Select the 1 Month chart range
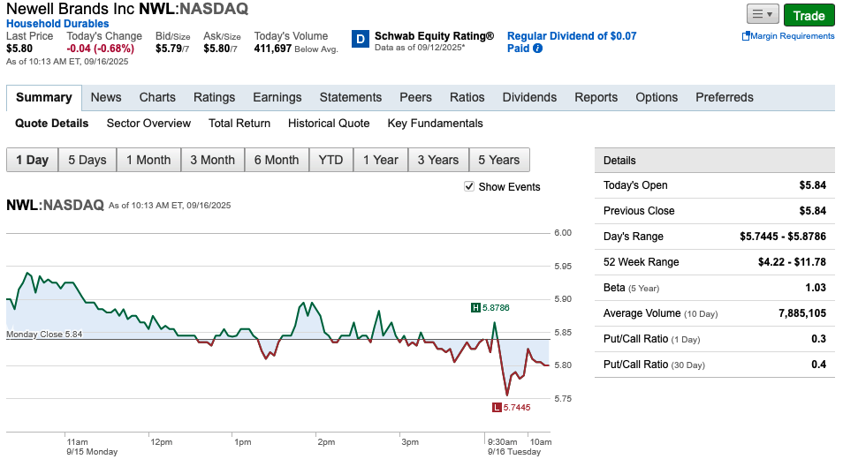The height and width of the screenshot is (459, 843). [x=148, y=160]
